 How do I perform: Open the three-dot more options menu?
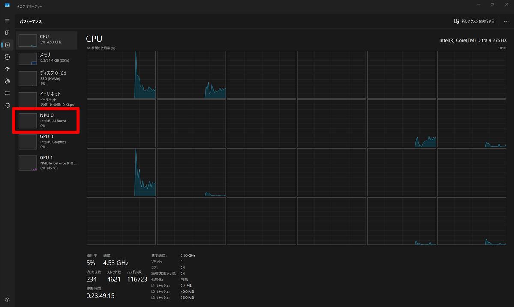tap(506, 21)
